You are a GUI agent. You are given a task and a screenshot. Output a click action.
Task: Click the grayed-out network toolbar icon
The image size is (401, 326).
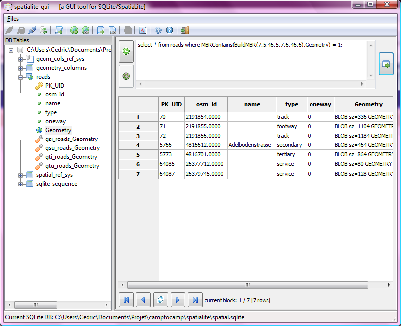pyautogui.click(x=128, y=30)
